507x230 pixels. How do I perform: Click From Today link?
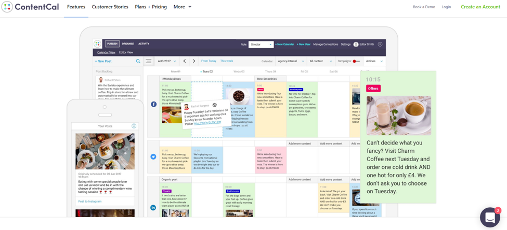209,61
